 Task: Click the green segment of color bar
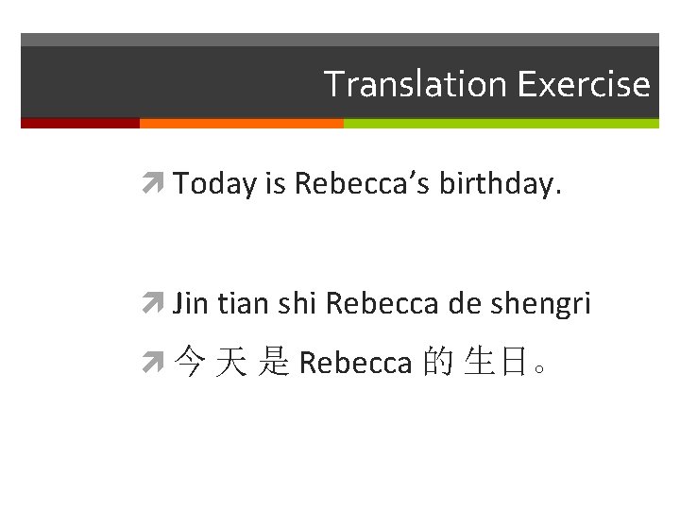pos(501,123)
